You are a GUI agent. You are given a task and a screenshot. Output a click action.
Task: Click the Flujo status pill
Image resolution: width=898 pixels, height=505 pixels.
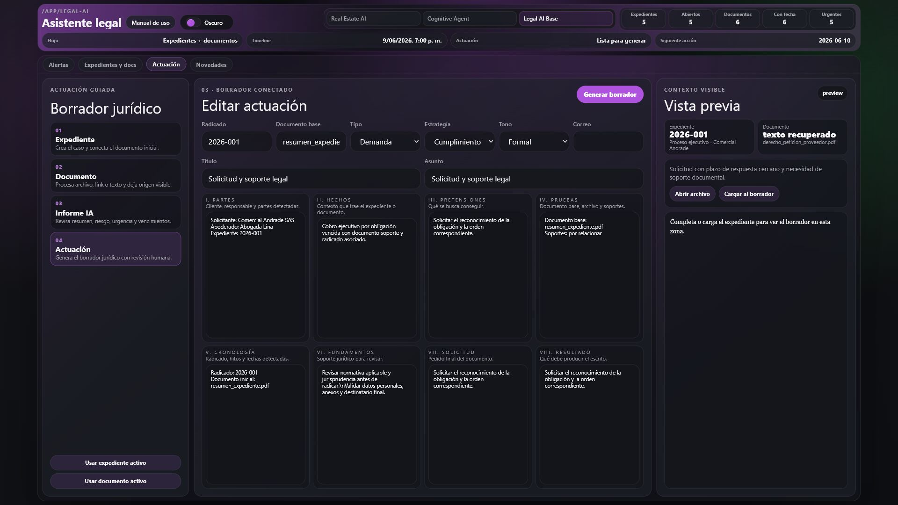click(143, 41)
